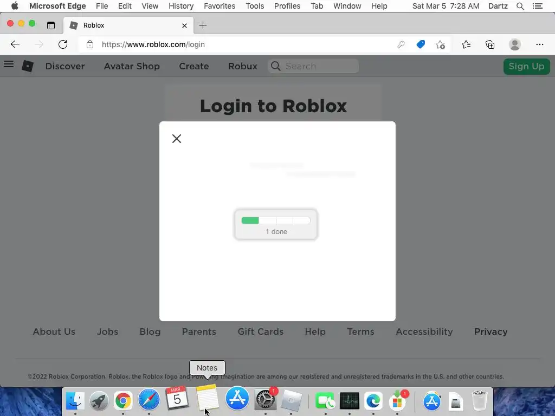Open the History menu
The width and height of the screenshot is (555, 416).
[181, 6]
